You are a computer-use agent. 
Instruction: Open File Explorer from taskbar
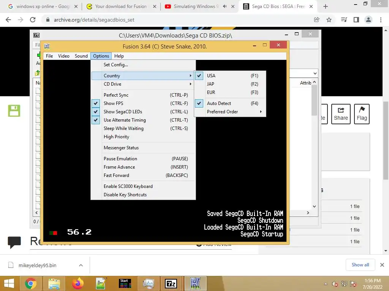pos(54,283)
